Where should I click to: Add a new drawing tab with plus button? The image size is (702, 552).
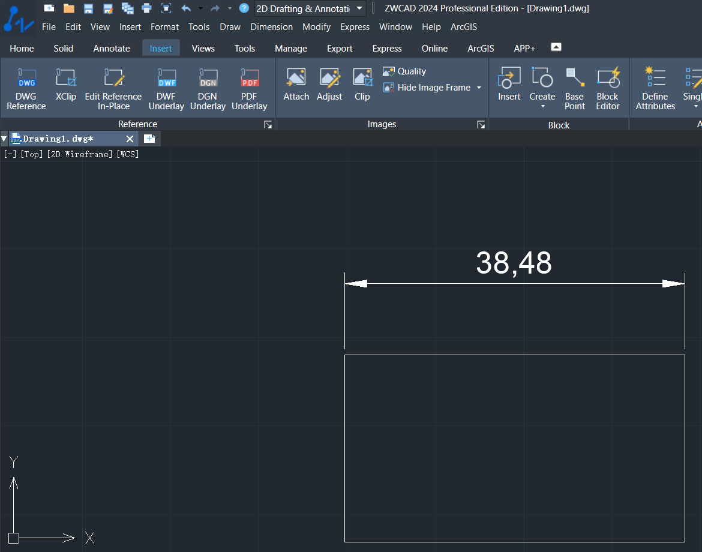pos(149,139)
